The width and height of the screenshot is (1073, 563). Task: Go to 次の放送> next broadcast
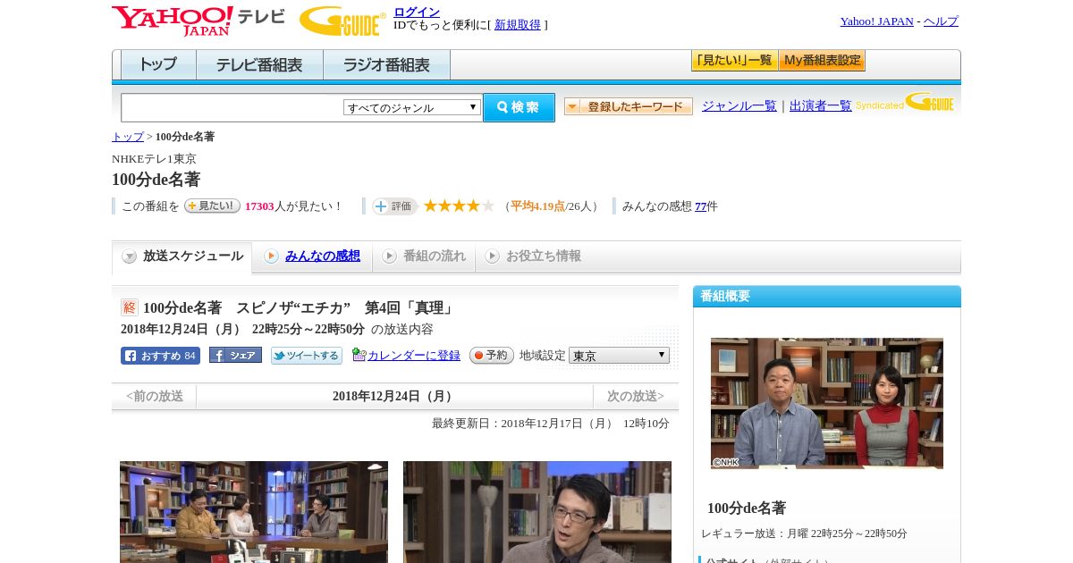[636, 396]
